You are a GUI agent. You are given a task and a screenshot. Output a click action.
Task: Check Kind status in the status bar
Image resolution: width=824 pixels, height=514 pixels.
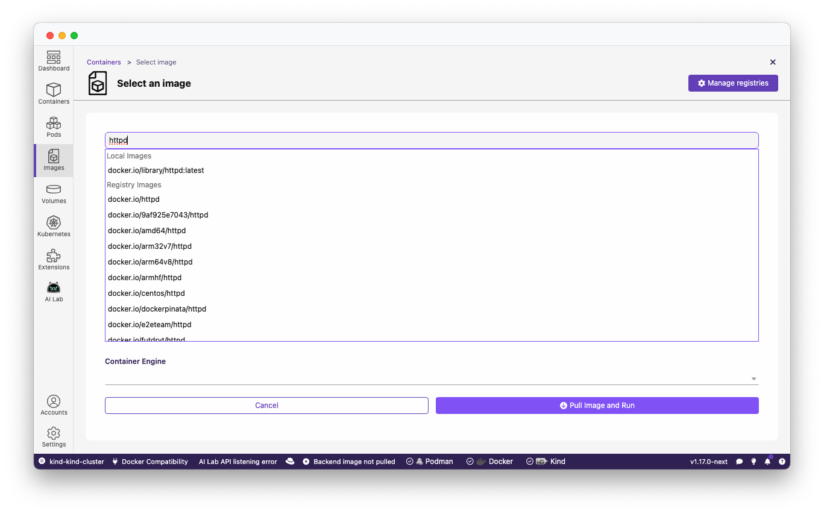click(546, 461)
